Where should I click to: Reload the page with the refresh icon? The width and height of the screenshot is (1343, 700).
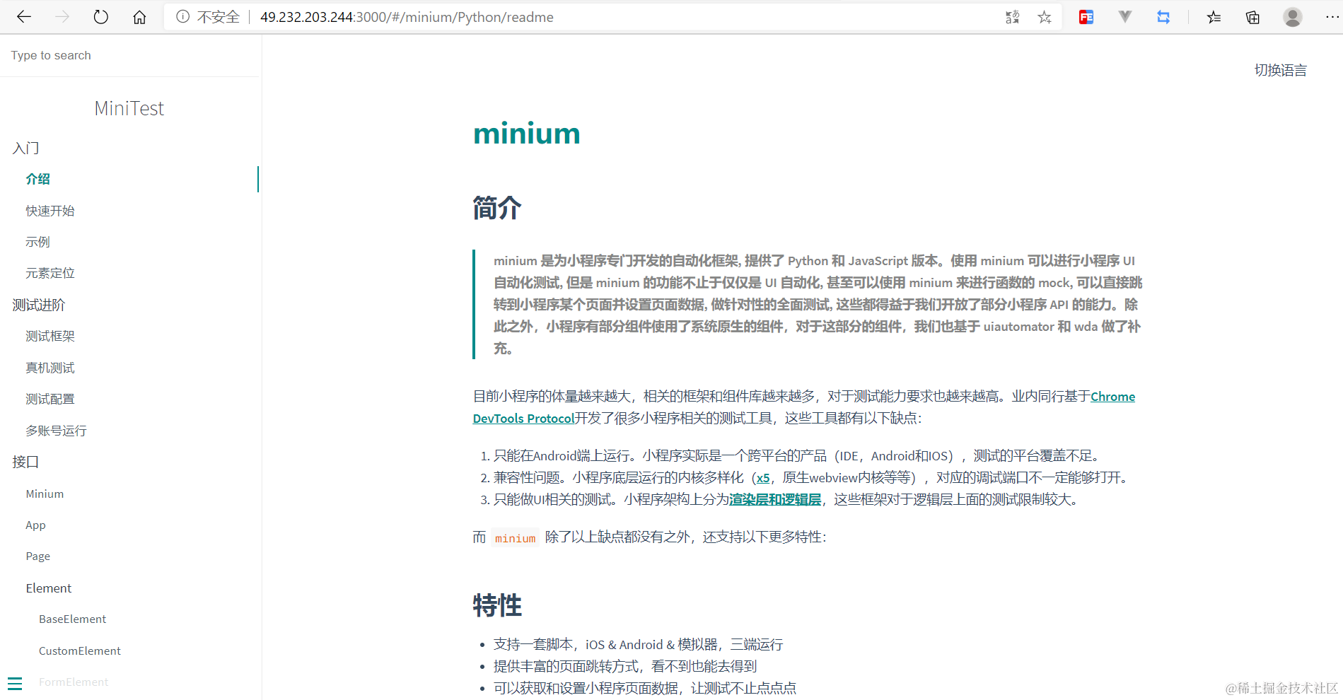pyautogui.click(x=101, y=17)
